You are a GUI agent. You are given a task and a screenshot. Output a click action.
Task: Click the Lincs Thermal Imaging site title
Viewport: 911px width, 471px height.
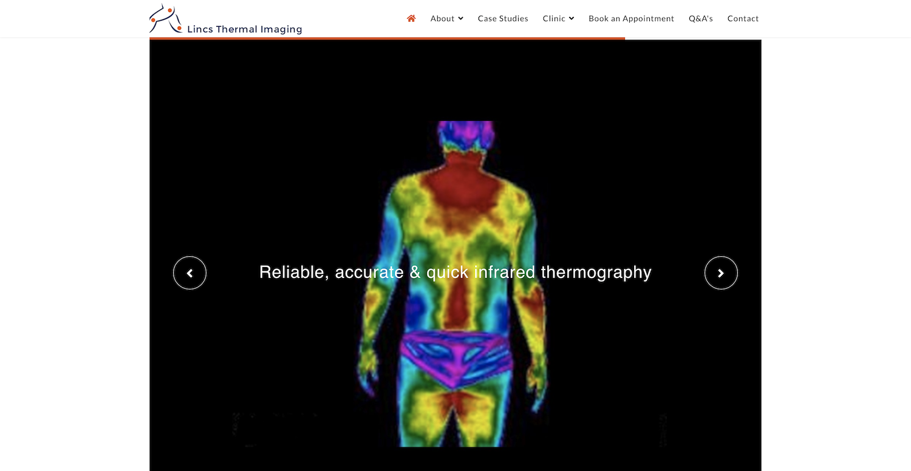click(244, 29)
